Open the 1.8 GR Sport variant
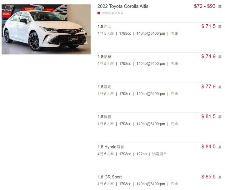 (x=110, y=177)
